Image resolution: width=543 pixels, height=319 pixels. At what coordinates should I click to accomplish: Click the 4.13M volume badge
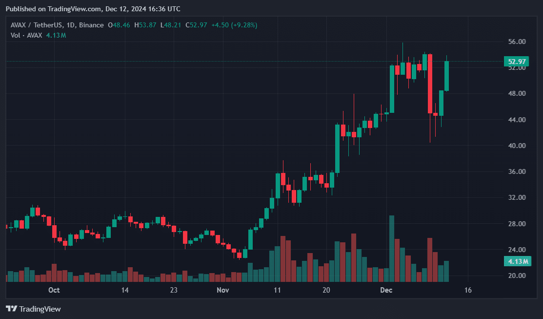(517, 261)
